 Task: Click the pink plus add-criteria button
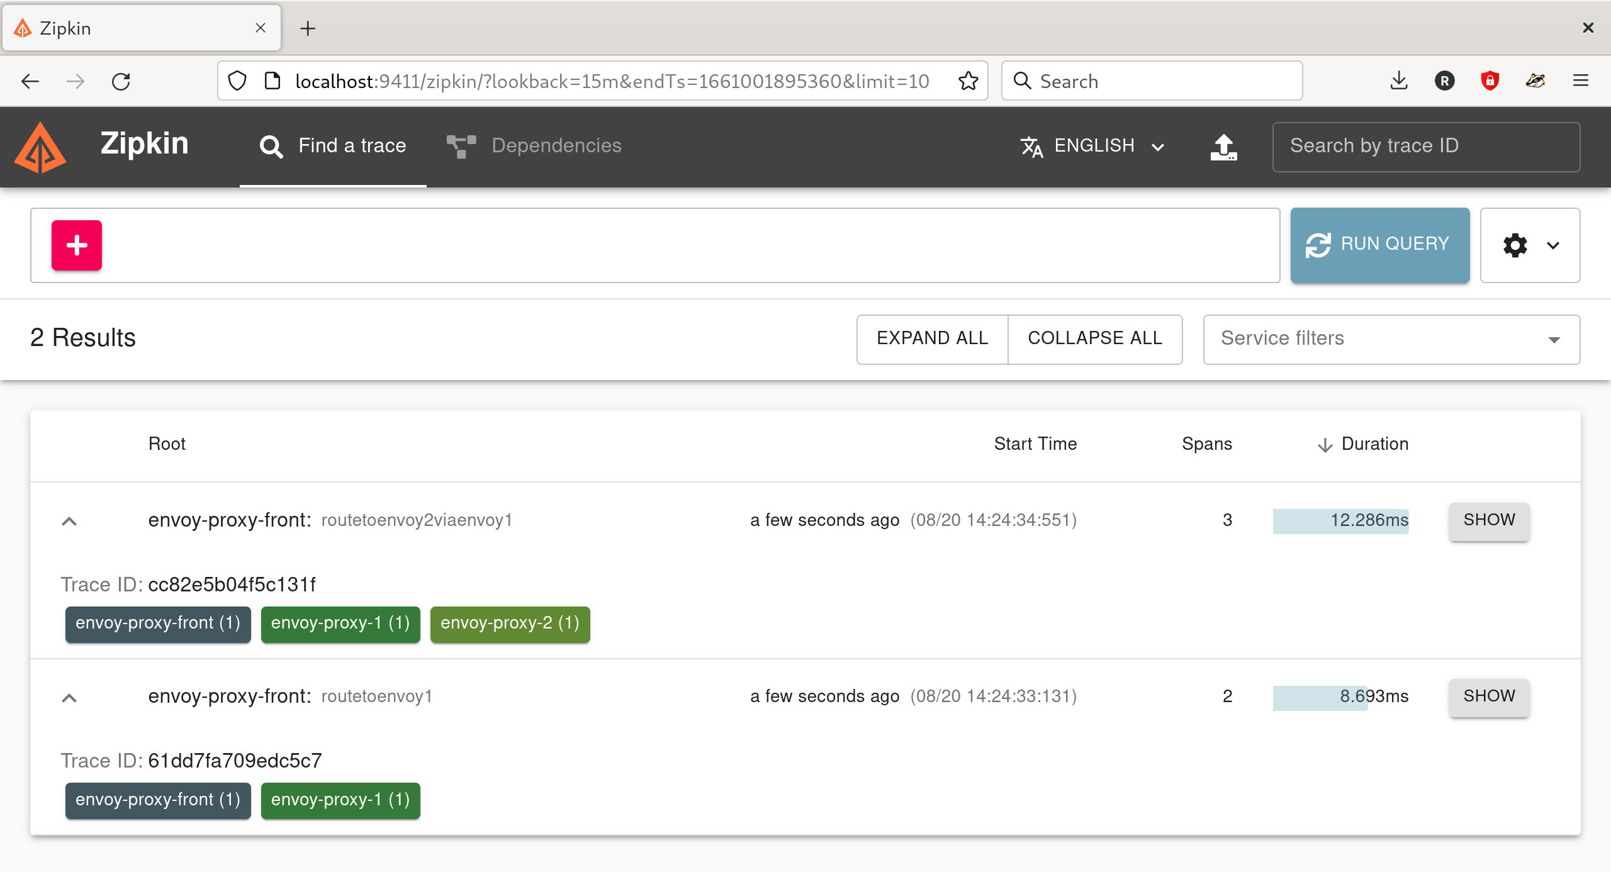click(x=77, y=245)
